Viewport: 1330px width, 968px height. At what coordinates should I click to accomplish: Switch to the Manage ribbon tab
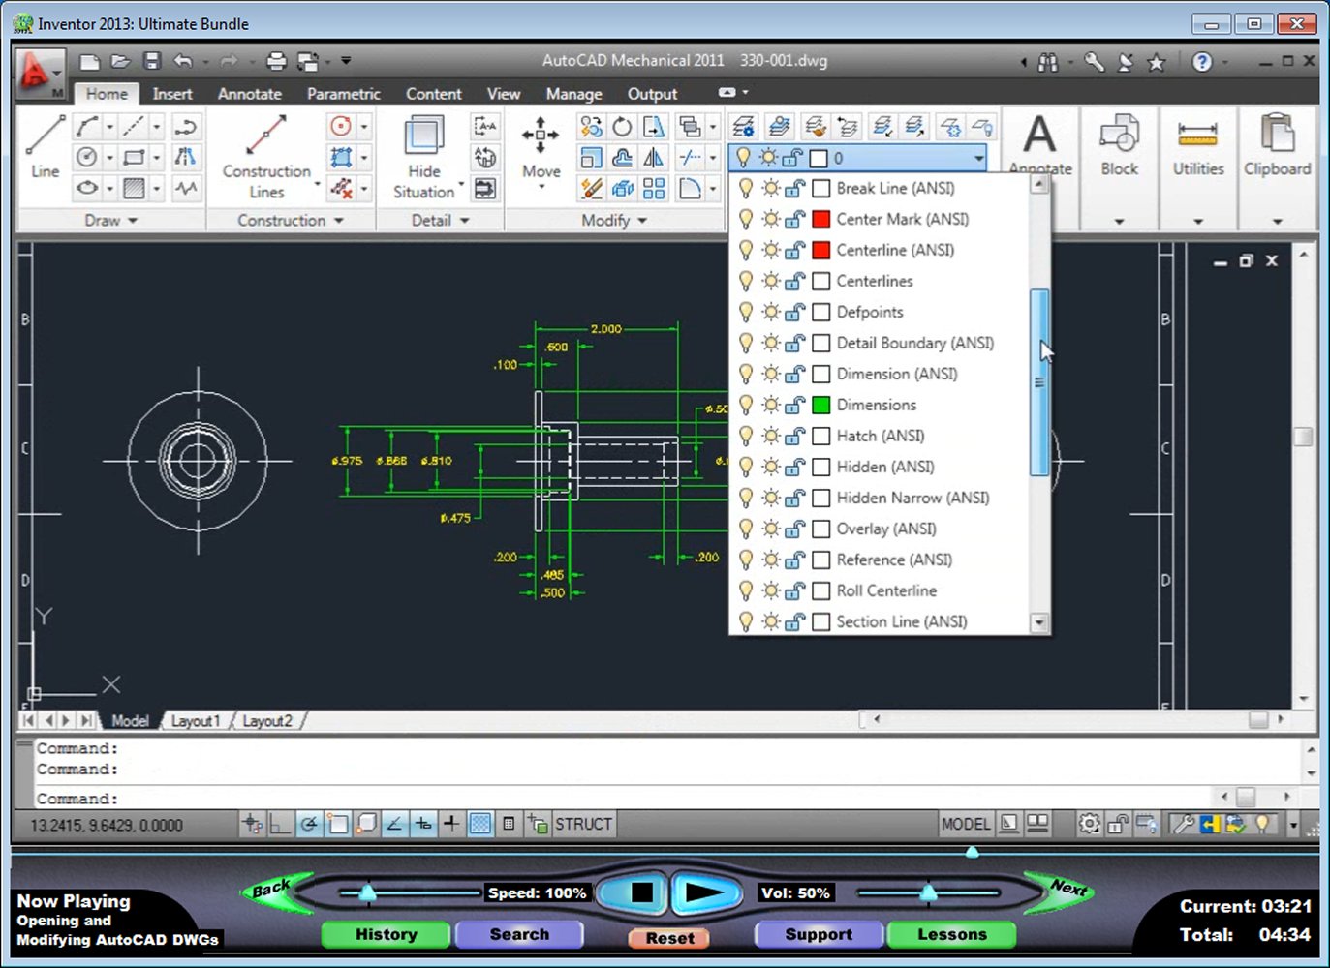[573, 94]
